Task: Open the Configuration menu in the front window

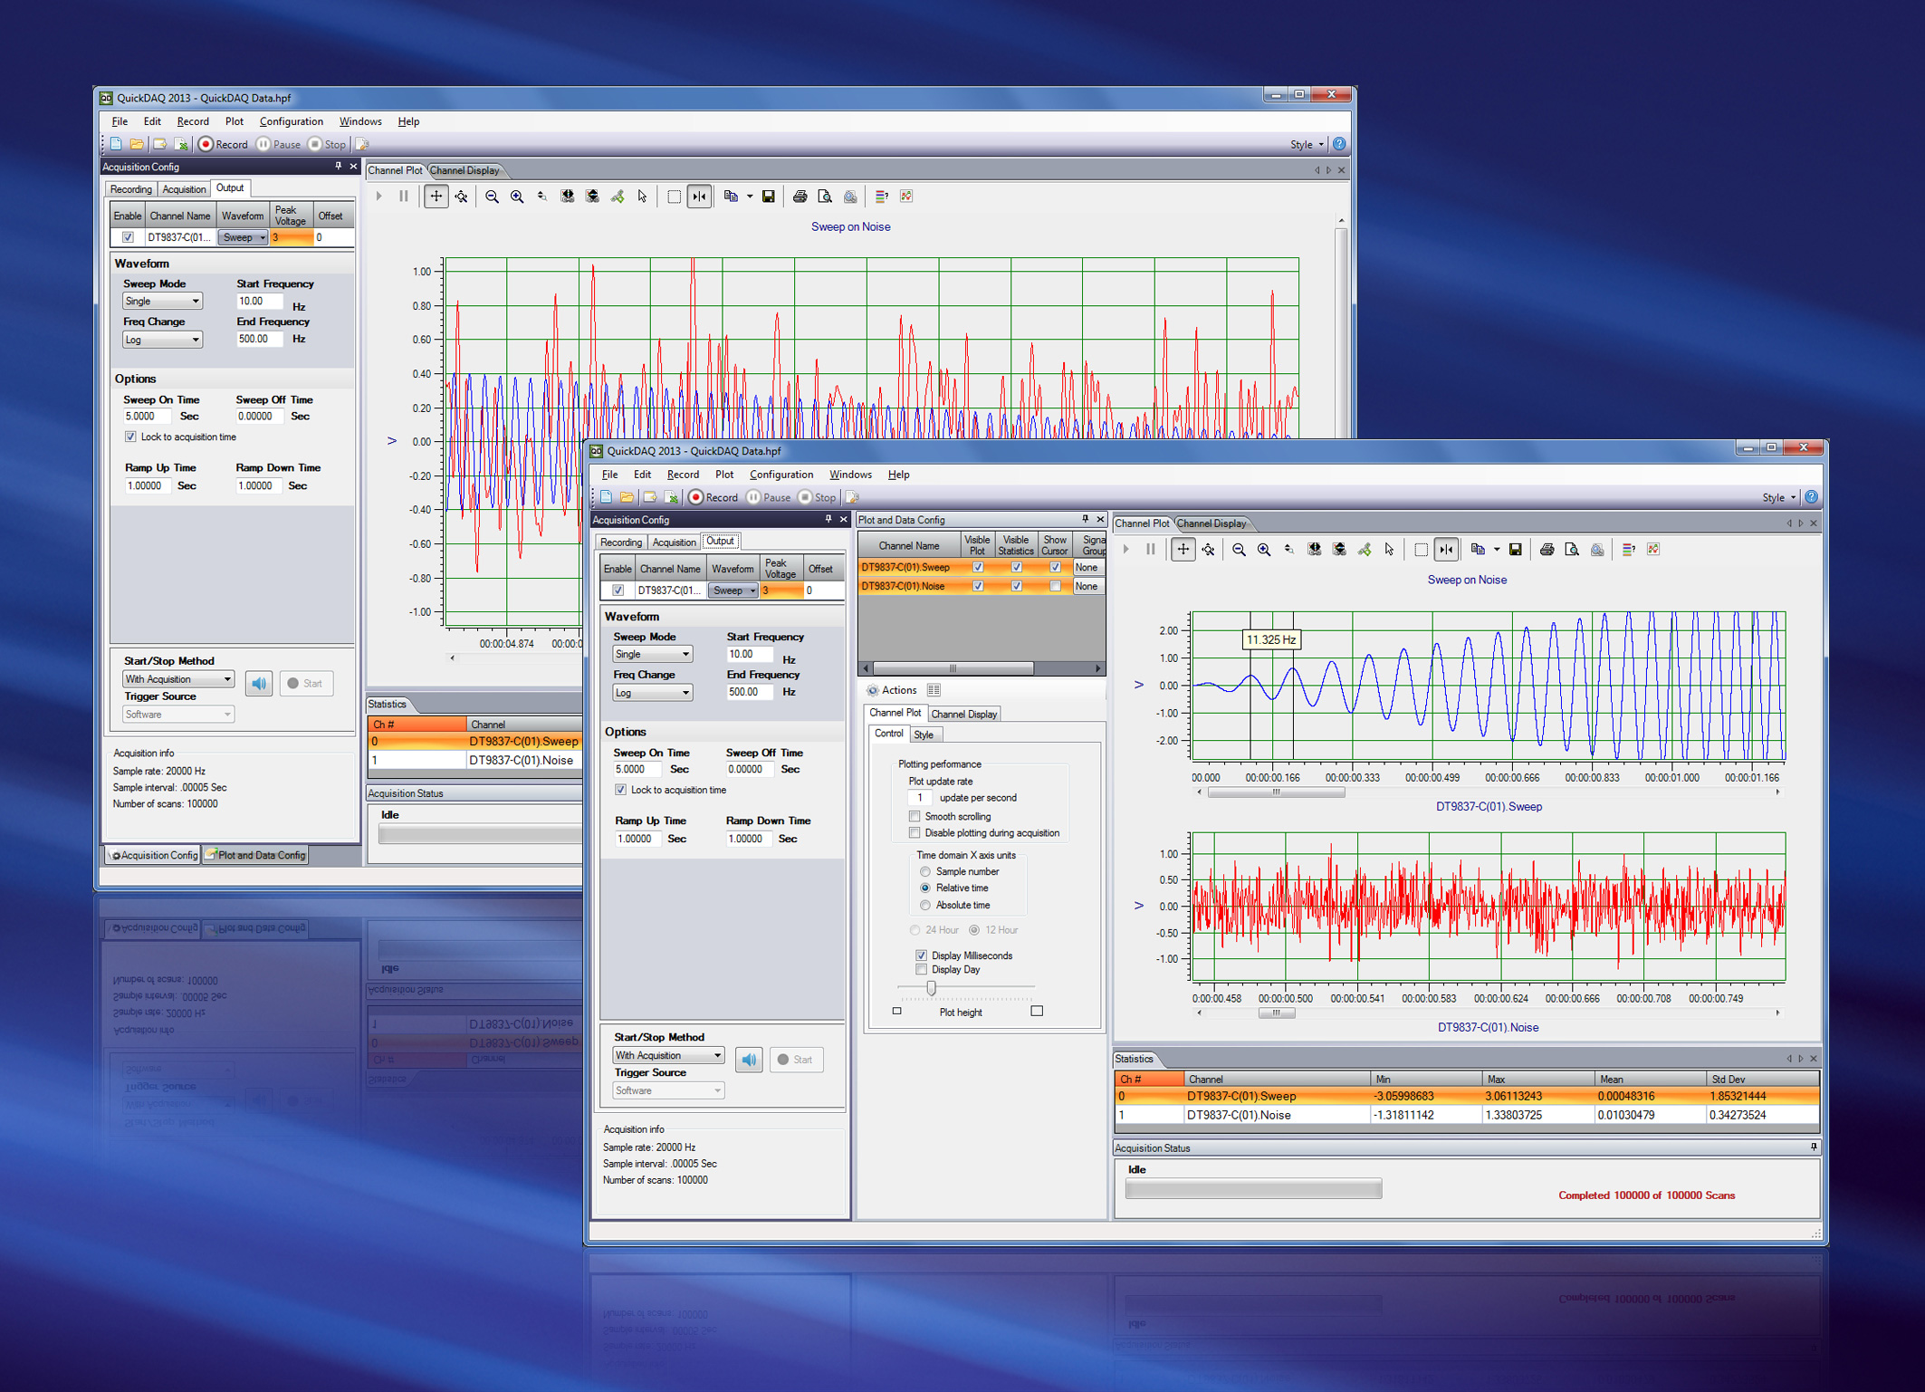Action: tap(781, 475)
